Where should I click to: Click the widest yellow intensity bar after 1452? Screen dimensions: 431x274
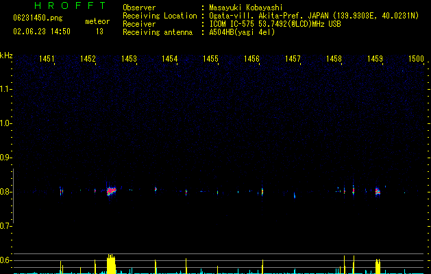pos(111,264)
